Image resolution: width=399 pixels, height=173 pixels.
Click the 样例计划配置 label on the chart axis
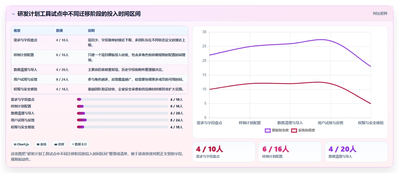coord(250,123)
